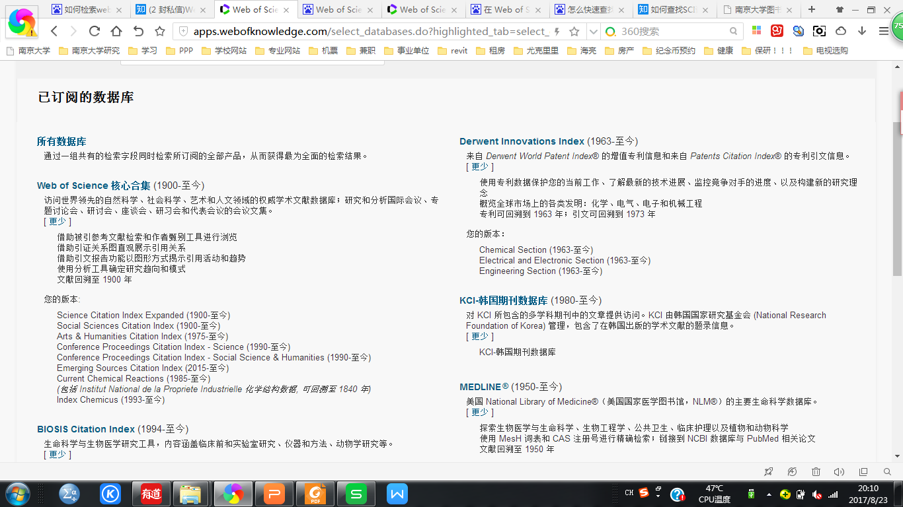Click the screenshot capture extension icon
903x507 pixels.
820,31
